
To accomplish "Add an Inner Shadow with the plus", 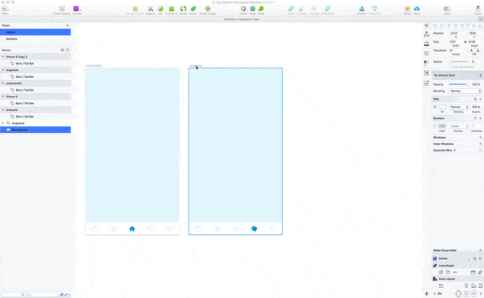I will pos(480,144).
